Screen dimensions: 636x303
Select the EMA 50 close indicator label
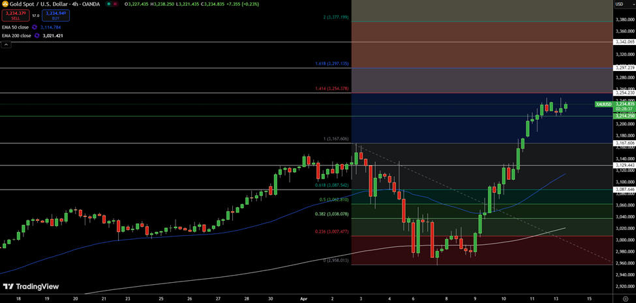15,27
